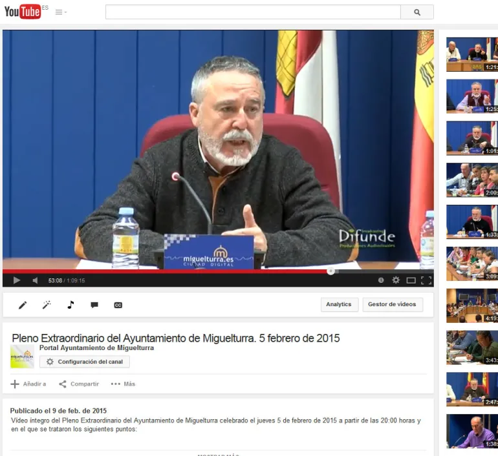498x456 pixels.
Task: Expand the Más options menu
Action: [123, 384]
